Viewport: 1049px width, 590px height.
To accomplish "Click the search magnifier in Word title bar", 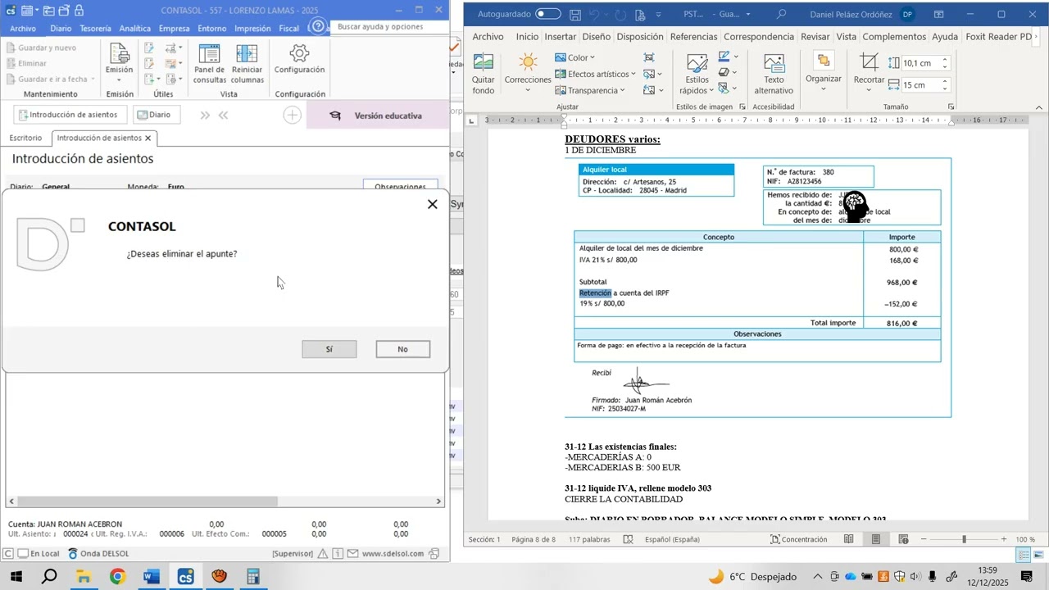I will 782,15.
